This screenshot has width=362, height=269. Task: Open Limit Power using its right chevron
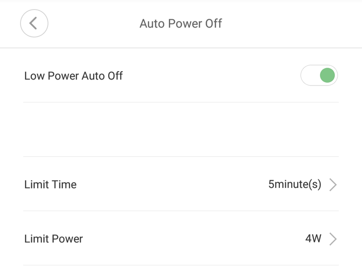[333, 239]
